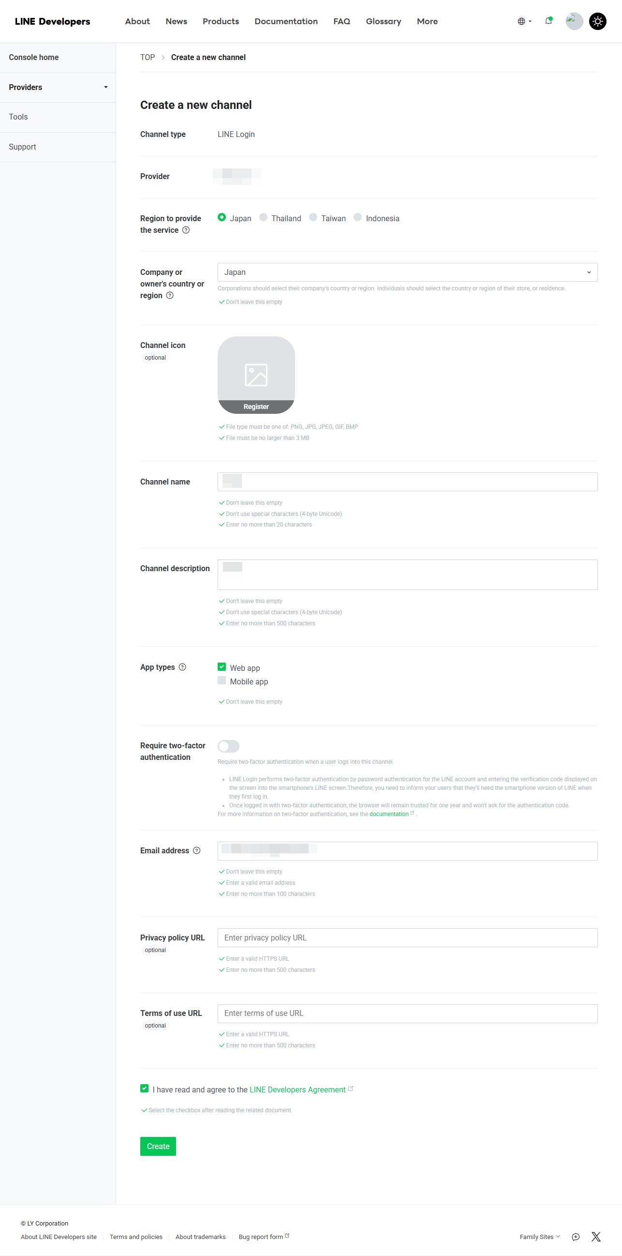Open the Email address help tooltip

click(197, 850)
